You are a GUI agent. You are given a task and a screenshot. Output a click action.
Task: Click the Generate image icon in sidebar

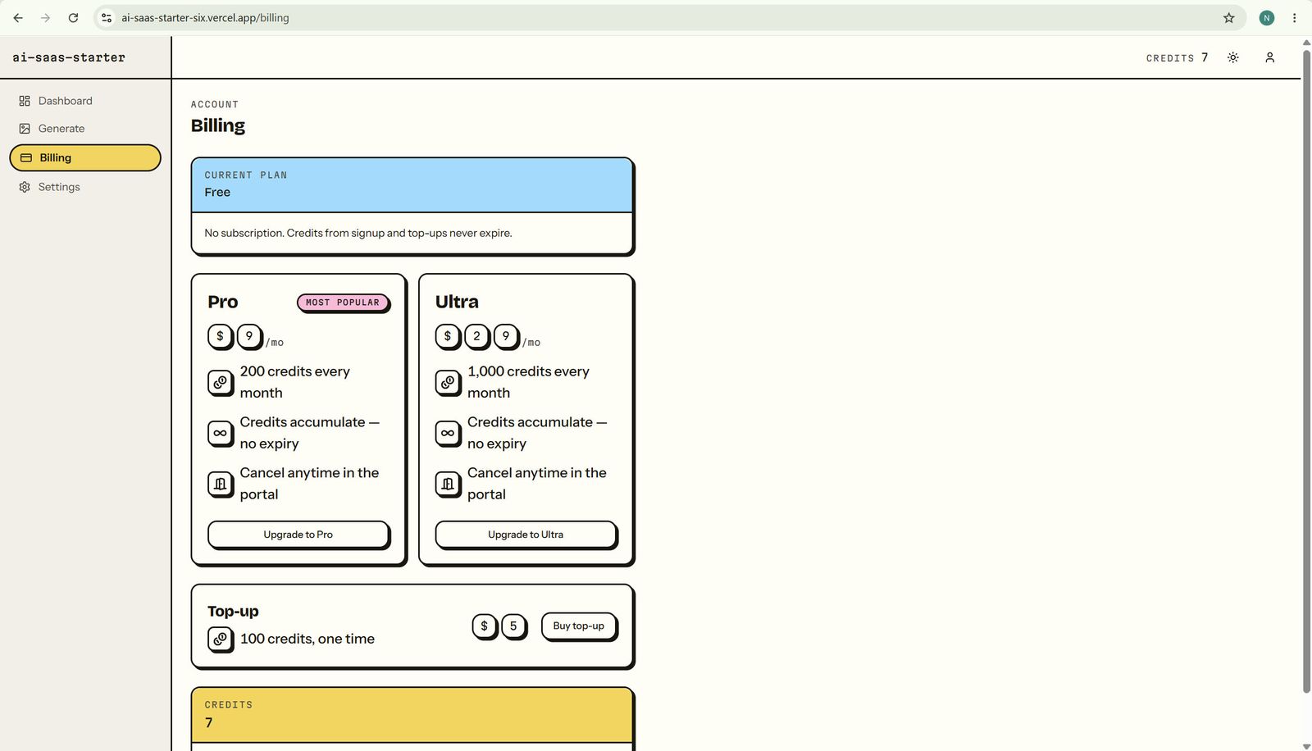pyautogui.click(x=25, y=129)
